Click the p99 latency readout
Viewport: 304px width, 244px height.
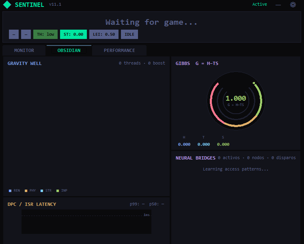pos(137,204)
